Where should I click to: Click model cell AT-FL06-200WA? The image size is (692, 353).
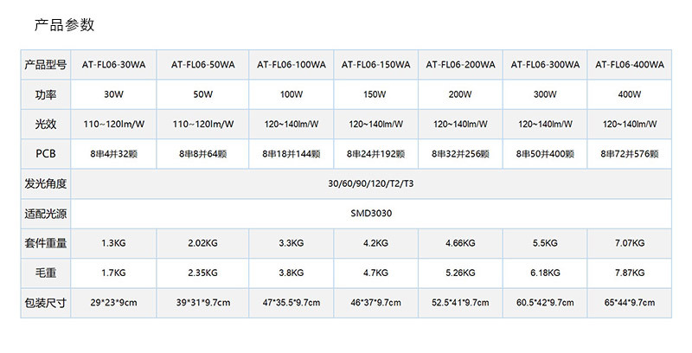pyautogui.click(x=460, y=65)
